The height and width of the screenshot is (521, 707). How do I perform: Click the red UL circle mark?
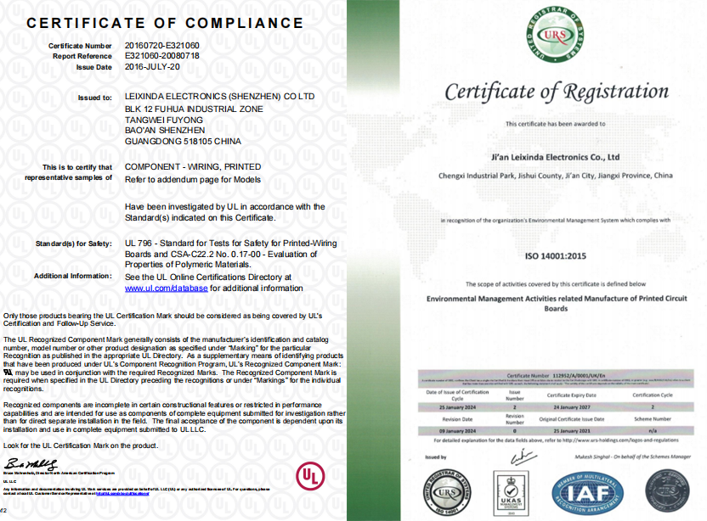click(x=310, y=476)
